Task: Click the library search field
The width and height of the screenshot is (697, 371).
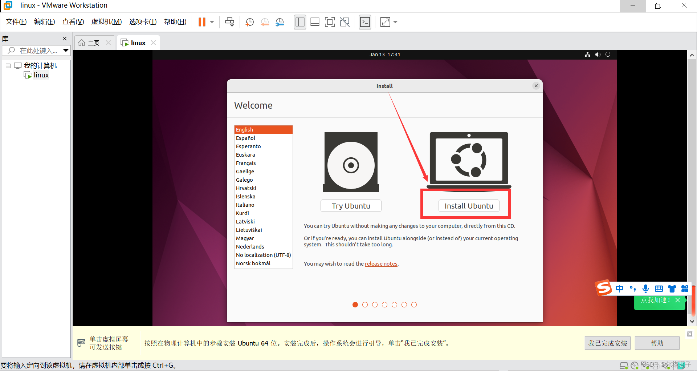Action: coord(36,51)
